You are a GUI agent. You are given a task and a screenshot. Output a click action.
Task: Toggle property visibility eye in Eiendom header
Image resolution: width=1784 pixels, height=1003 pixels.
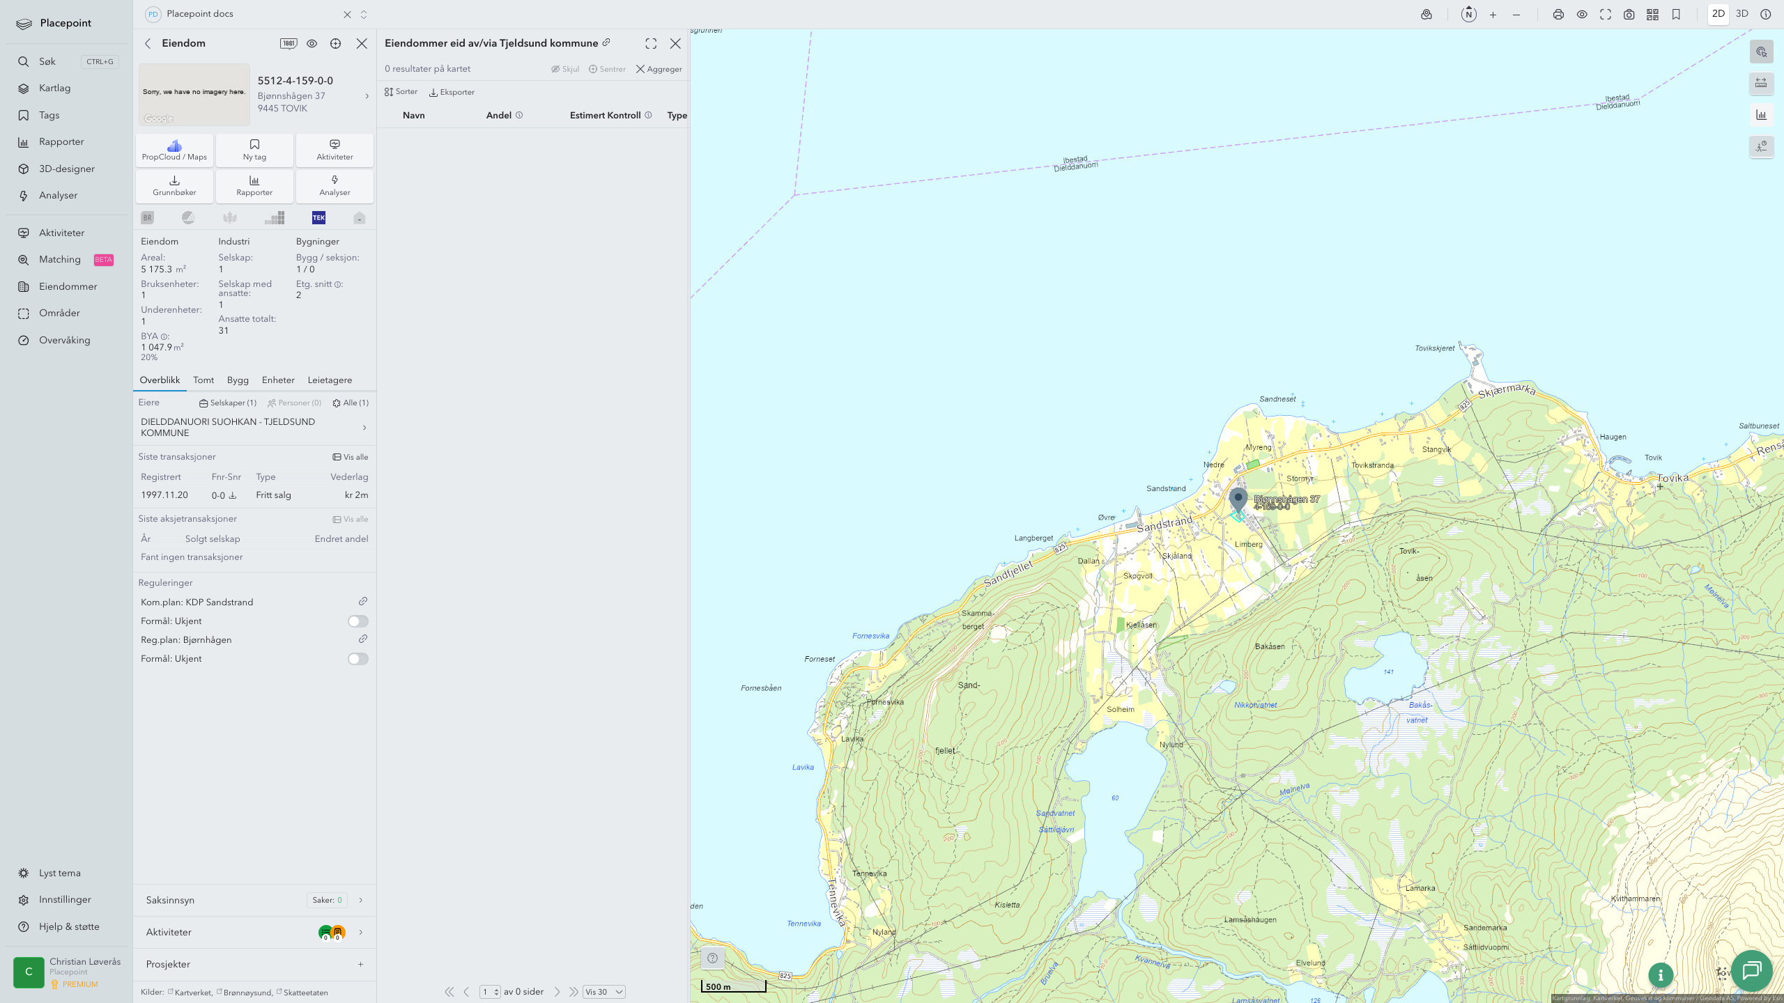pos(312,43)
